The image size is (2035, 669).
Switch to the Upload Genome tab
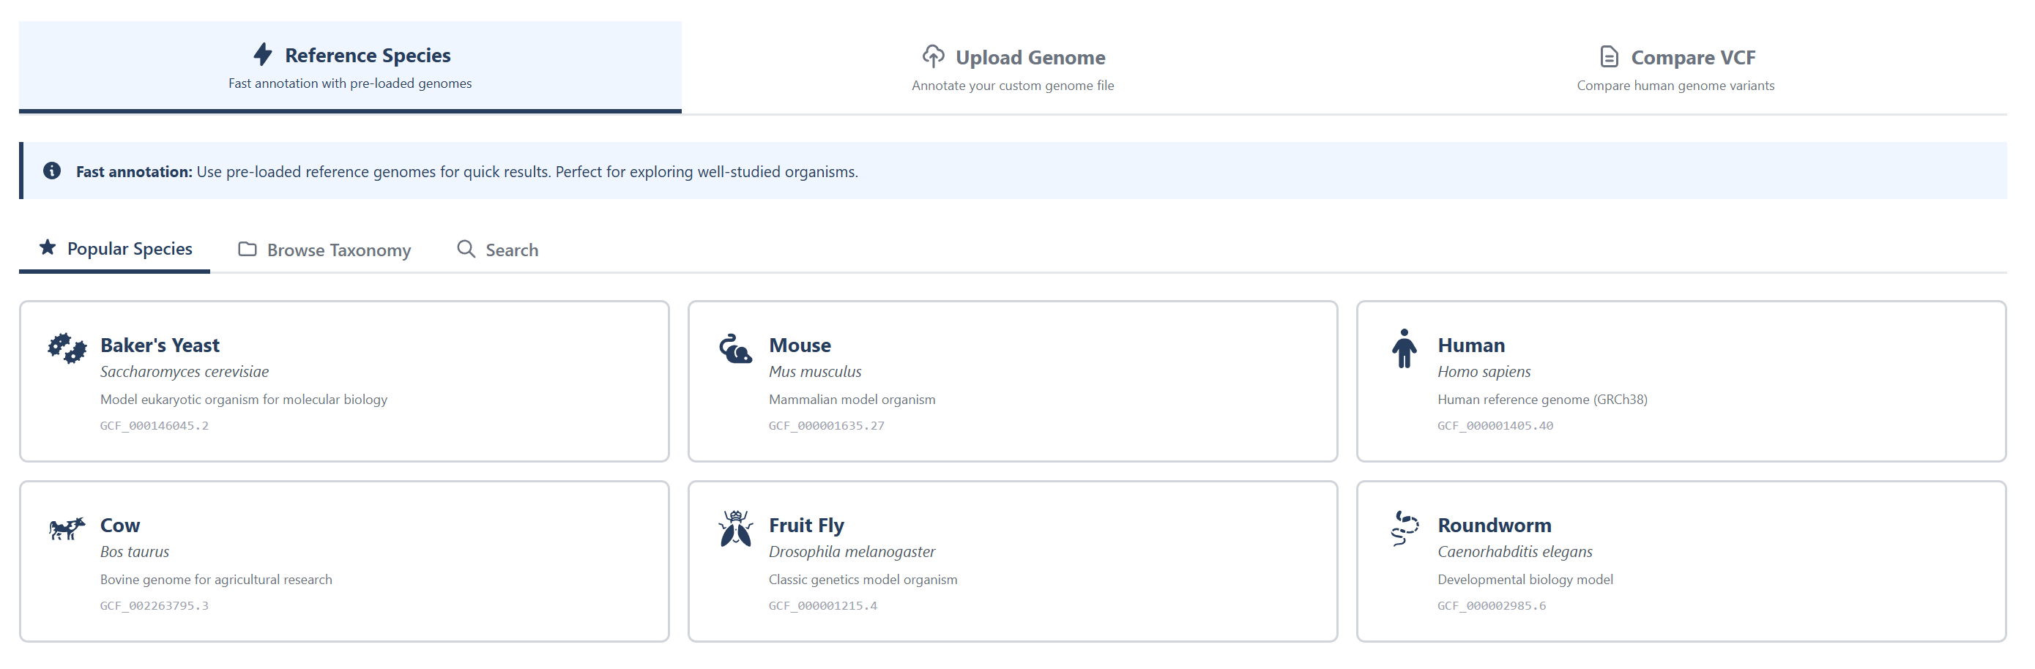[x=1013, y=68]
